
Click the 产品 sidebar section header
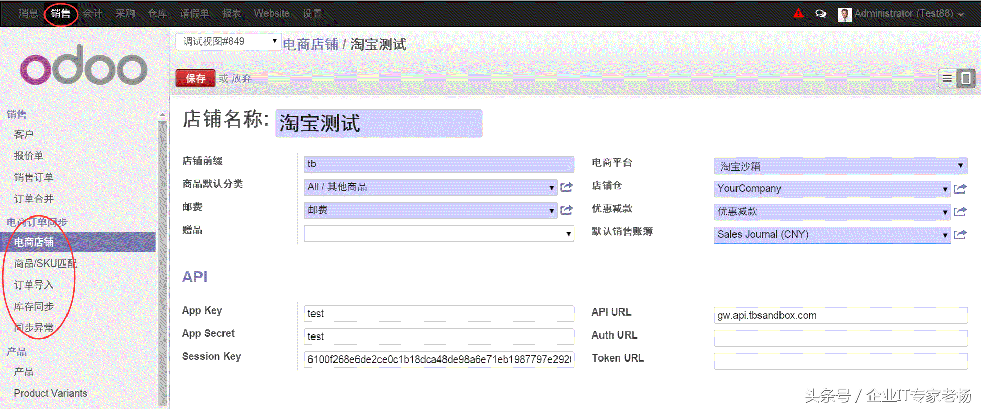pyautogui.click(x=16, y=352)
